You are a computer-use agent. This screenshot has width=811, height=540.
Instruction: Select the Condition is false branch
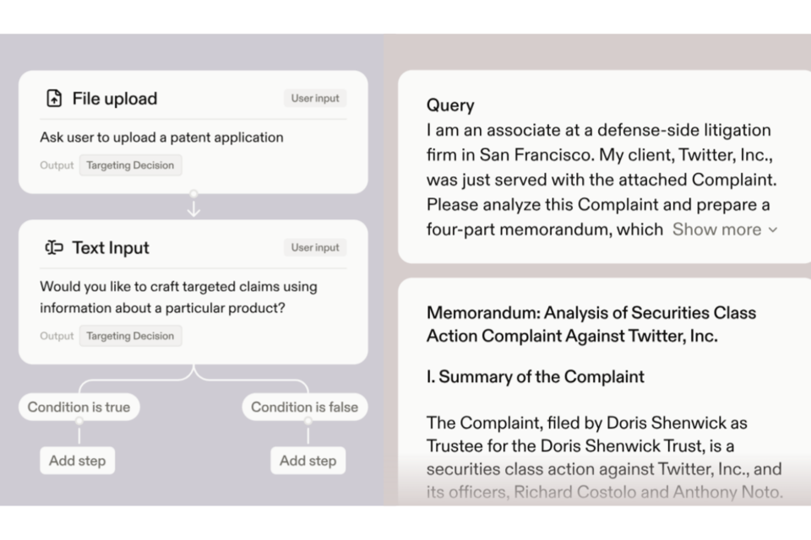[304, 407]
